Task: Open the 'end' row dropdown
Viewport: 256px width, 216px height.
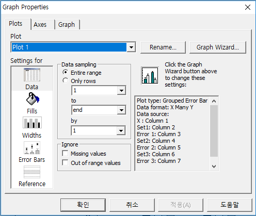Action: 121,110
